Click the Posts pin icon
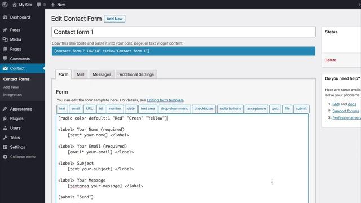The height and width of the screenshot is (203, 361). pos(5,30)
